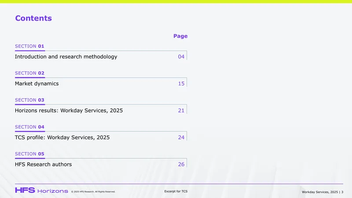Click page number 15
This screenshot has width=352, height=198.
coord(181,84)
